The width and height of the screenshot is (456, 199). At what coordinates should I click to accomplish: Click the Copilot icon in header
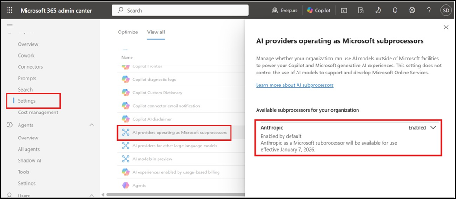coord(310,11)
